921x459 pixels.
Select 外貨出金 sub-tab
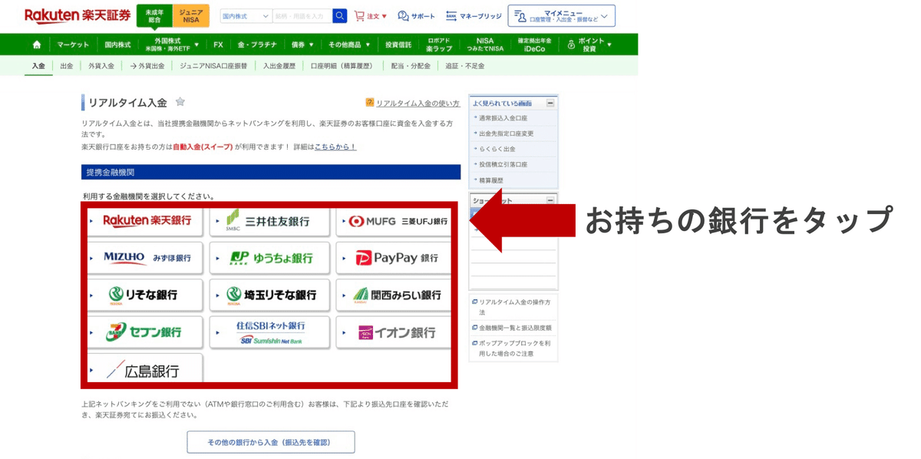coord(147,66)
